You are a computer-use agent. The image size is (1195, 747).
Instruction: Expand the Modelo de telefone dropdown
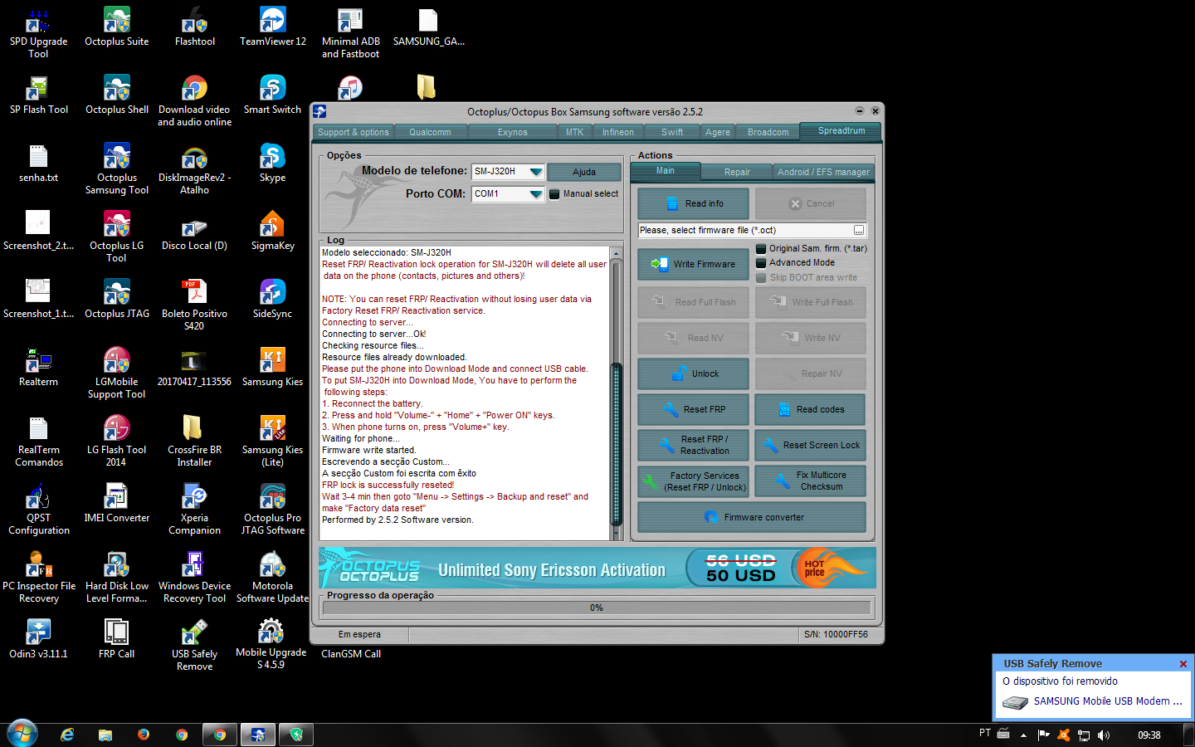click(x=535, y=172)
